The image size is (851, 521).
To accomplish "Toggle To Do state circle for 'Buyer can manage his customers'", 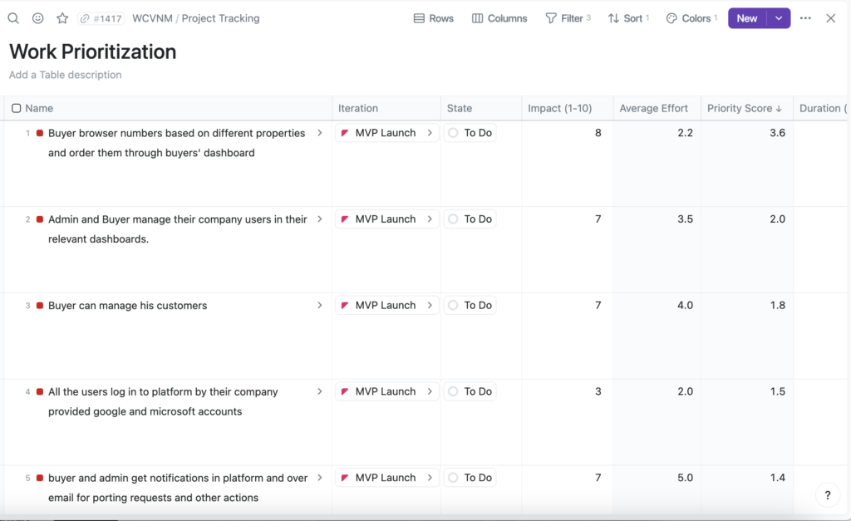I will [453, 306].
